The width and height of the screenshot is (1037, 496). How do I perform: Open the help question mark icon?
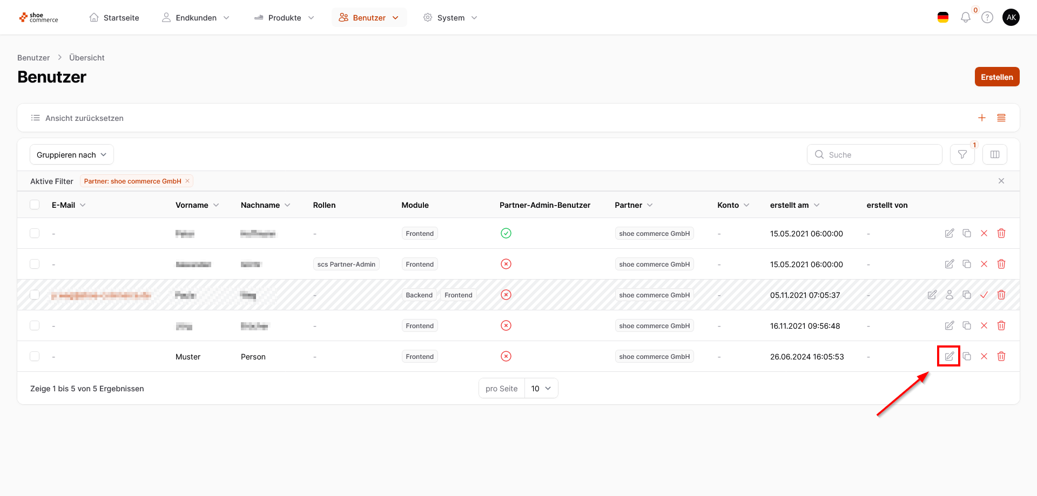pos(987,18)
